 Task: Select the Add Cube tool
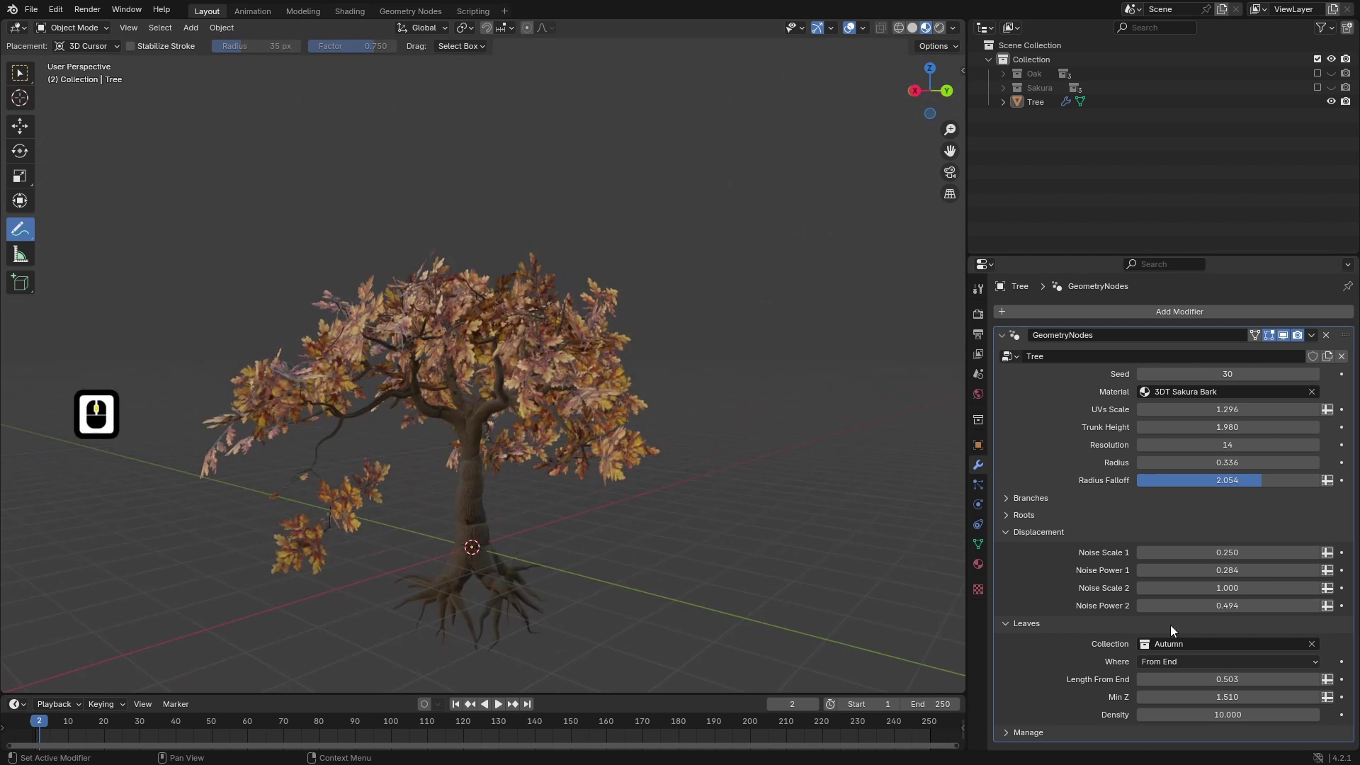pos(20,282)
